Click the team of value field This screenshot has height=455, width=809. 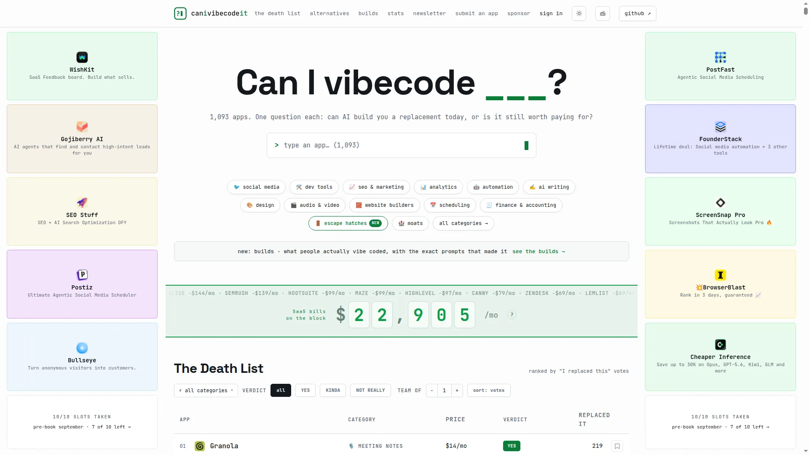445,391
